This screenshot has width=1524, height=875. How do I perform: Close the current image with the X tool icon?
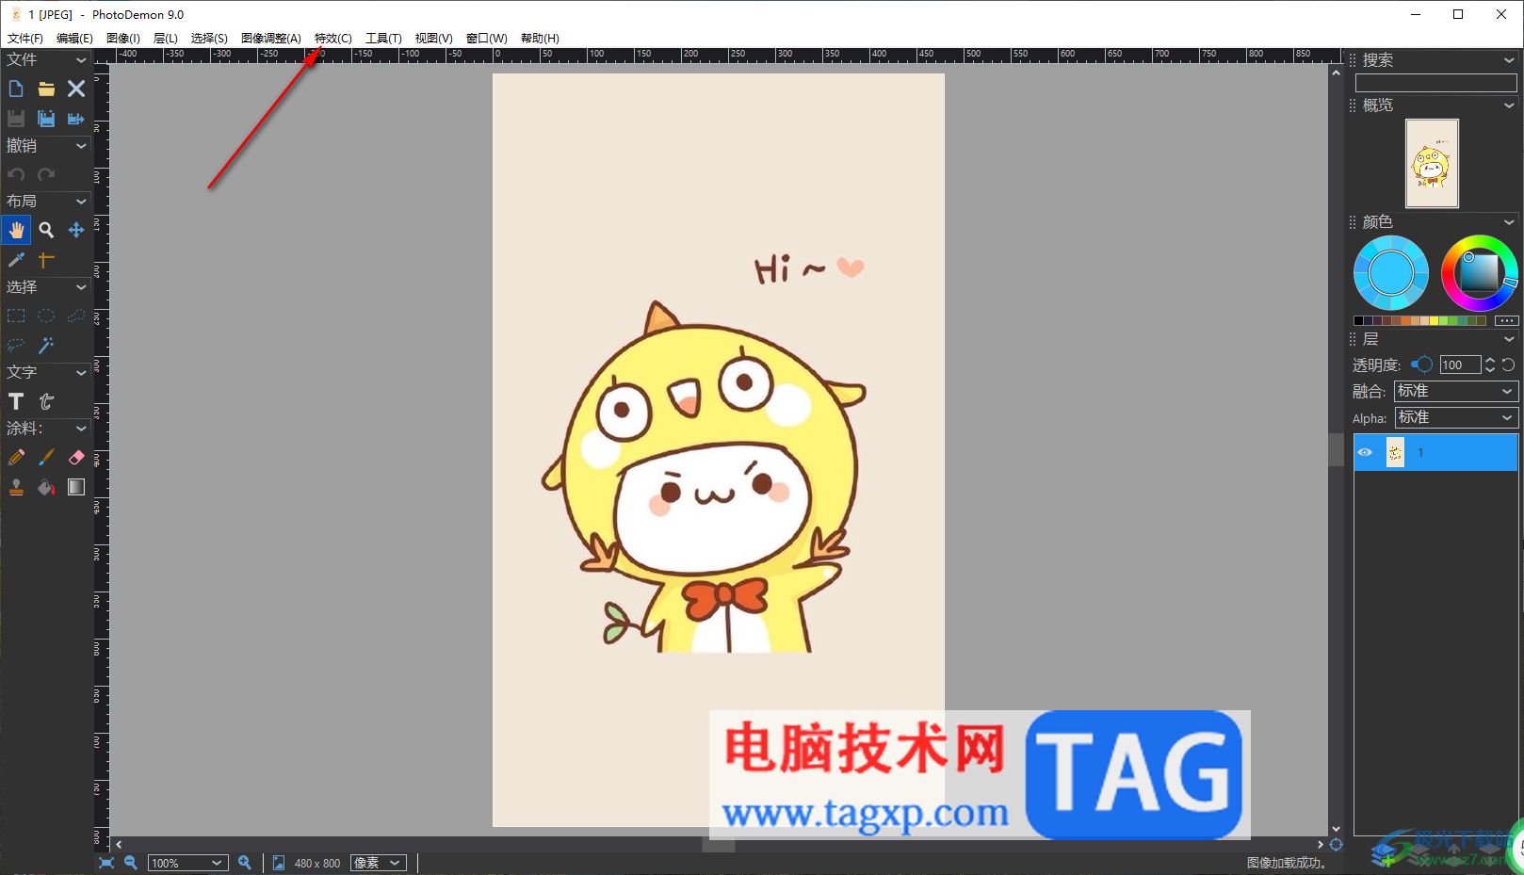(x=76, y=89)
